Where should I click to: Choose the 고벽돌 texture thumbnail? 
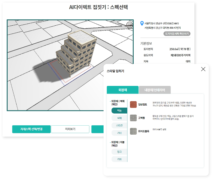(133, 118)
